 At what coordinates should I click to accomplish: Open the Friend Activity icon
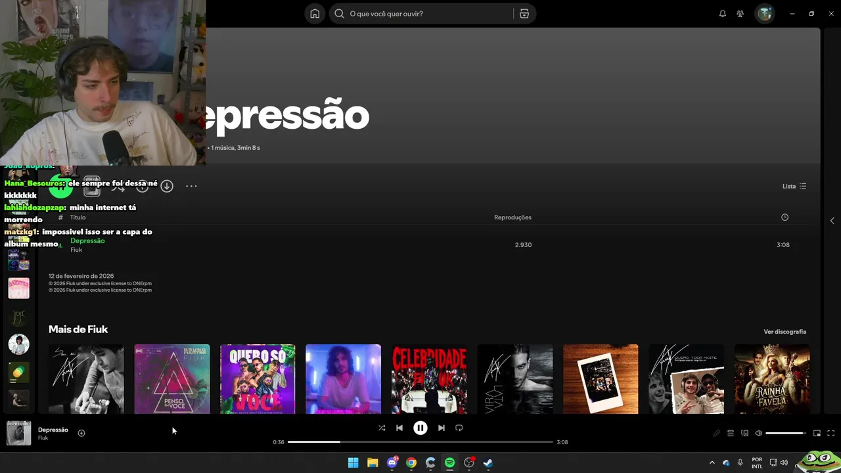(x=740, y=14)
